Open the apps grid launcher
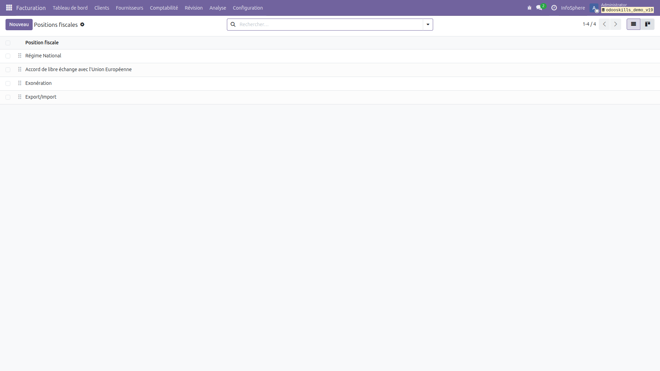660x371 pixels. [x=9, y=8]
